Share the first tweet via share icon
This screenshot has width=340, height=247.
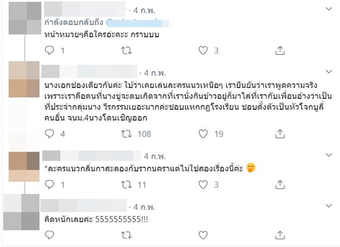tap(280, 50)
